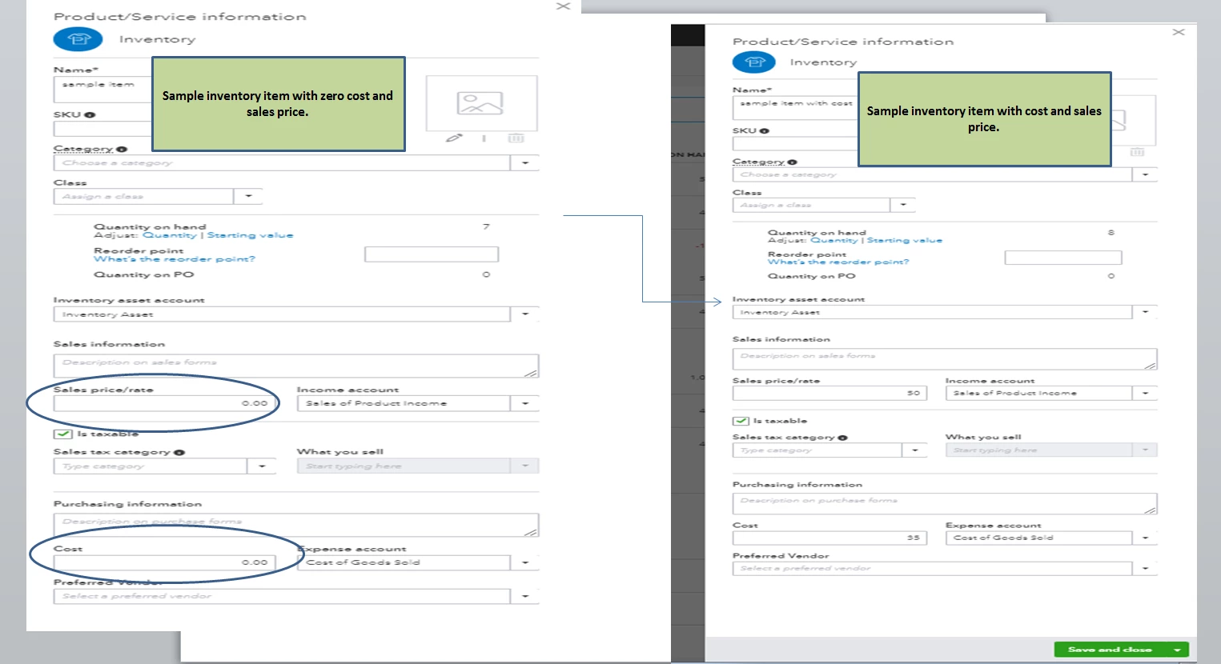Screen dimensions: 1221x664
Task: Click the blue Inventory type icon in right panel
Action: click(x=754, y=62)
